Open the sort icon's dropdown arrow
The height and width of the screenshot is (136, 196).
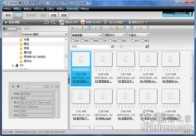(127, 28)
